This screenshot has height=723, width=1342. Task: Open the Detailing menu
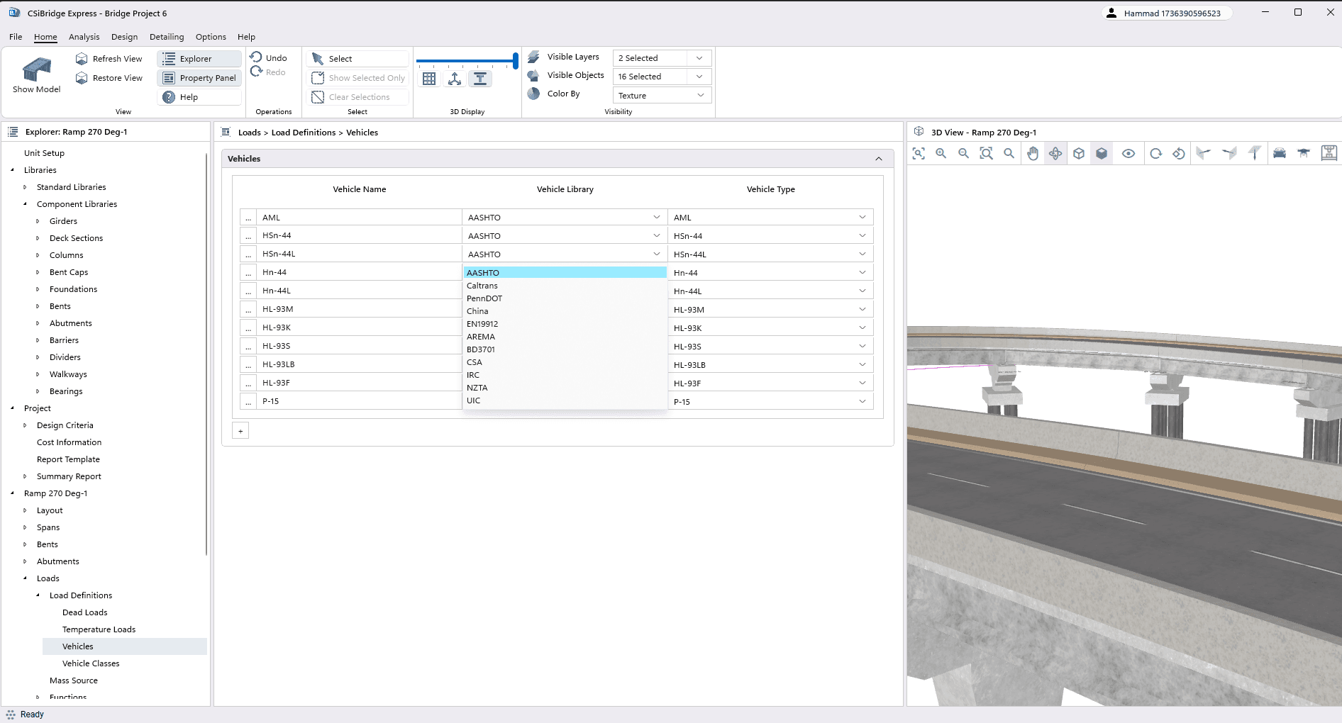click(167, 37)
